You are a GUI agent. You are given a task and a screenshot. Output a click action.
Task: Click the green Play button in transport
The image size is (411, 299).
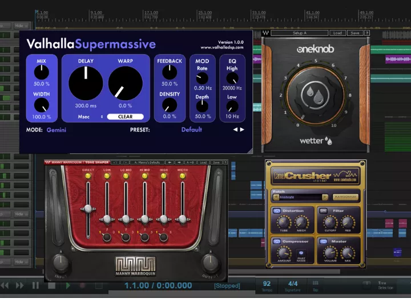[x=68, y=285]
